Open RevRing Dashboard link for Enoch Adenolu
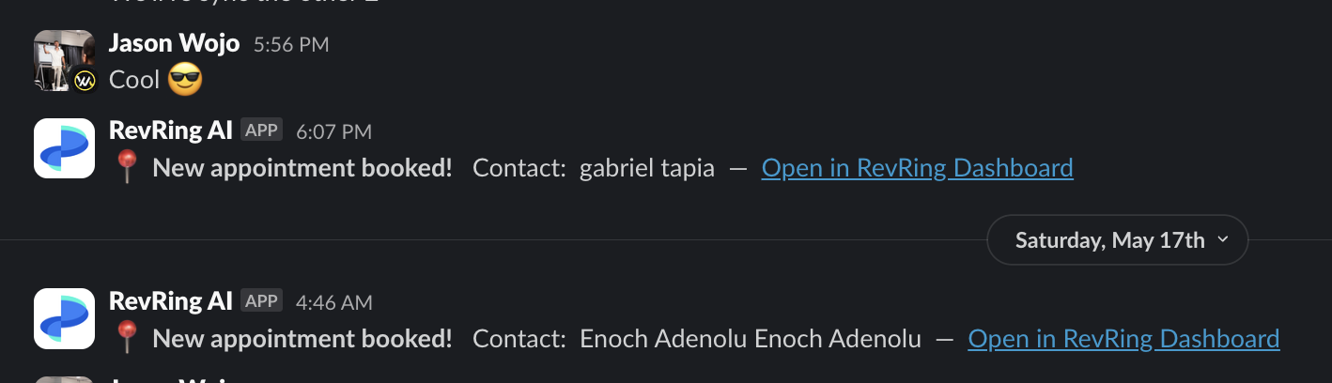Viewport: 1332px width, 383px height. click(x=1123, y=339)
